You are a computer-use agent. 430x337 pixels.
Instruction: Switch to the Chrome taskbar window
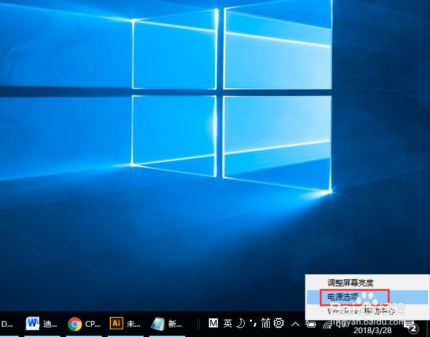click(84, 324)
